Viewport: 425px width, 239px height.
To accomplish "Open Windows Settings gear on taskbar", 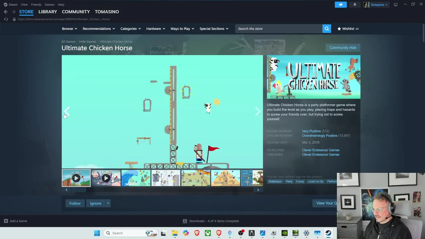I will (306, 233).
